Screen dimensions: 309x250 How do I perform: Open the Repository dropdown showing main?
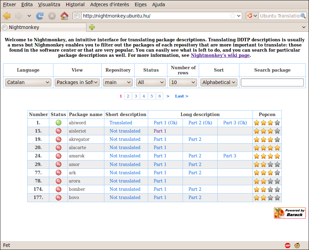pyautogui.click(x=118, y=82)
